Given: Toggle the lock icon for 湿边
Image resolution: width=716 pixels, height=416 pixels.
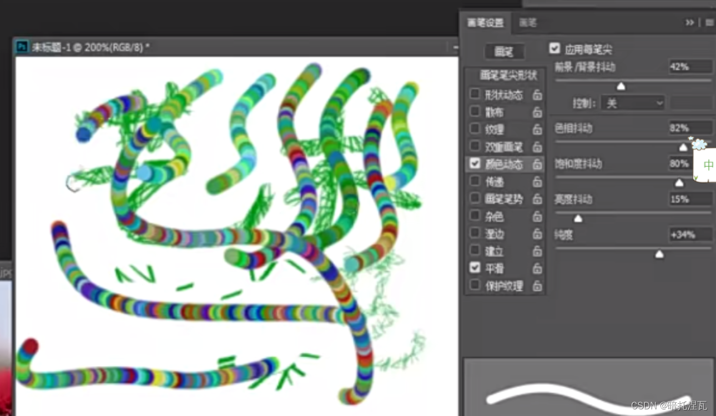Looking at the screenshot, I should click(x=537, y=234).
